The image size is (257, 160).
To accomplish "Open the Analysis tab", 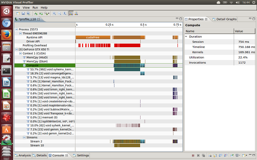I will [x=23, y=155].
